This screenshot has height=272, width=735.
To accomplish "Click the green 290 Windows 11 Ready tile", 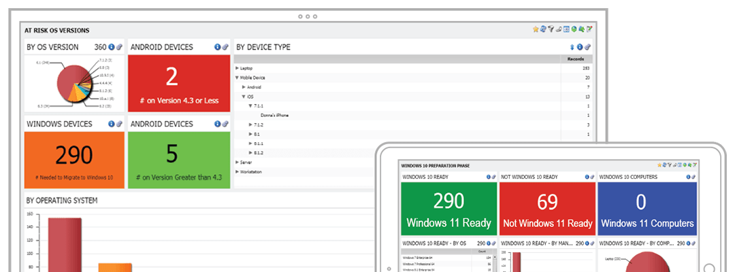I will click(448, 209).
